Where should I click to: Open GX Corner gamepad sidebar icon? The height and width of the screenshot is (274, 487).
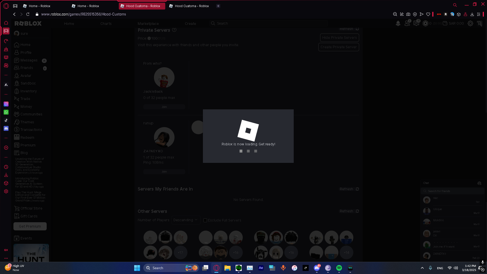tap(6, 31)
